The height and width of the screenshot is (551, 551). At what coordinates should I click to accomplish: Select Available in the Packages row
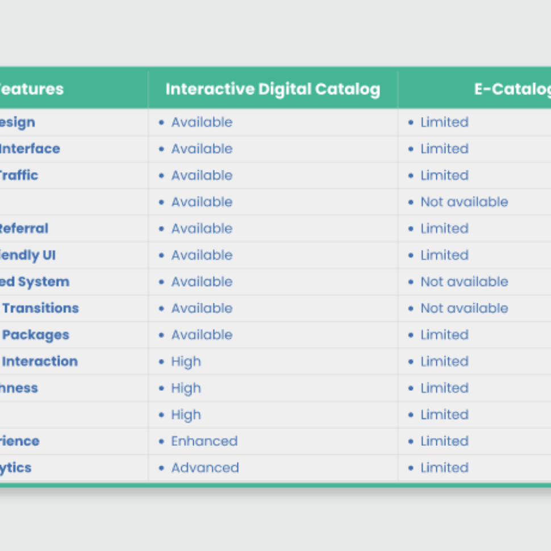pos(202,335)
